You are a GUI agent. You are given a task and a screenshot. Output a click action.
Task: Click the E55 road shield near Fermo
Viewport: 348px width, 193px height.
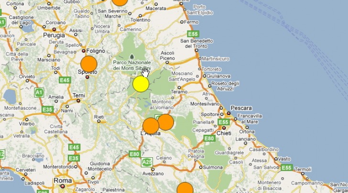tap(193, 34)
